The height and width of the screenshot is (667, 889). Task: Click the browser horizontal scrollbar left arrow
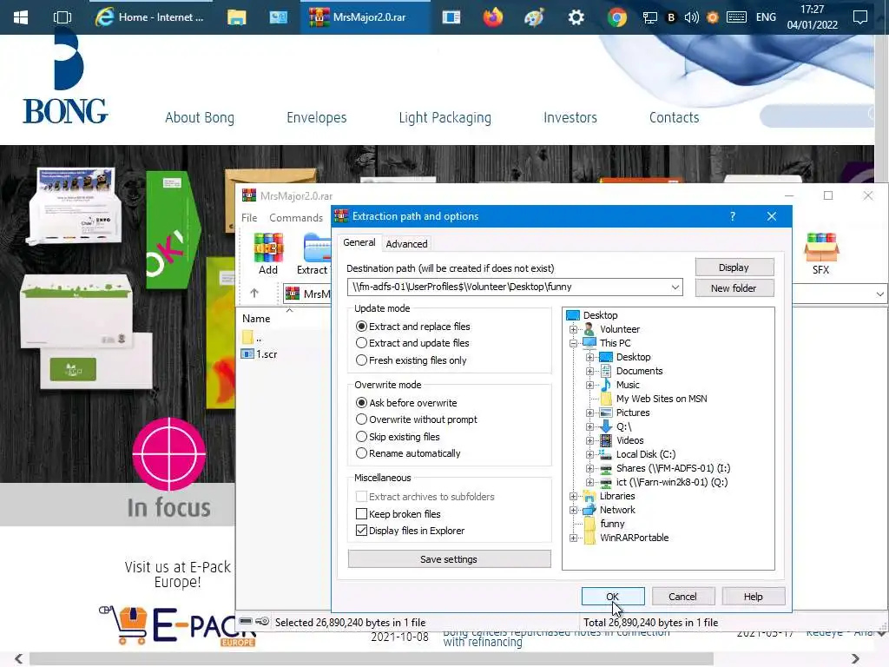[x=18, y=658]
